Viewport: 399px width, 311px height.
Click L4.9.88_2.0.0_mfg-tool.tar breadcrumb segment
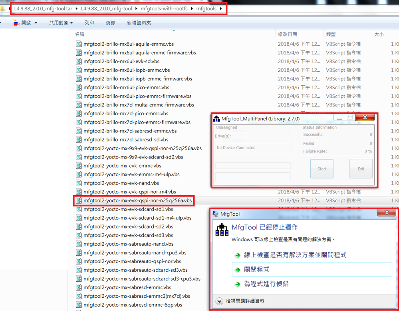pyautogui.click(x=43, y=9)
